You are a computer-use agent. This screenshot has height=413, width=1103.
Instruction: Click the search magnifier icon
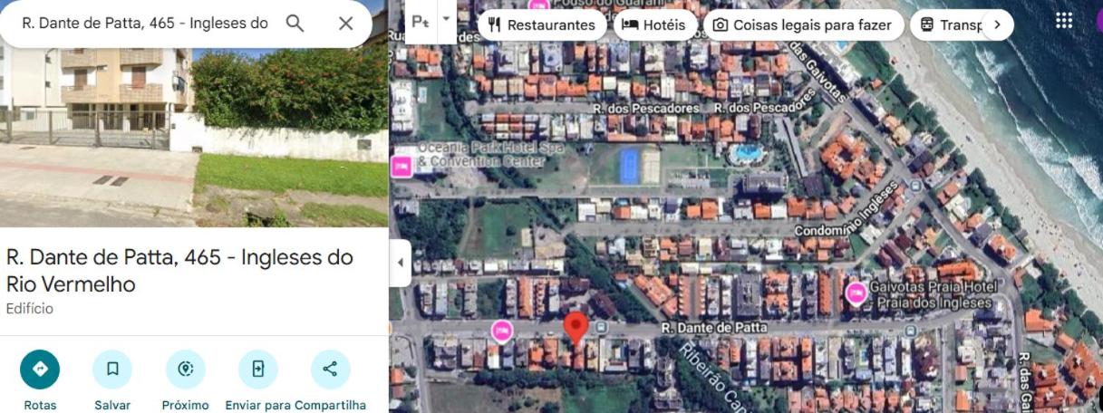295,24
